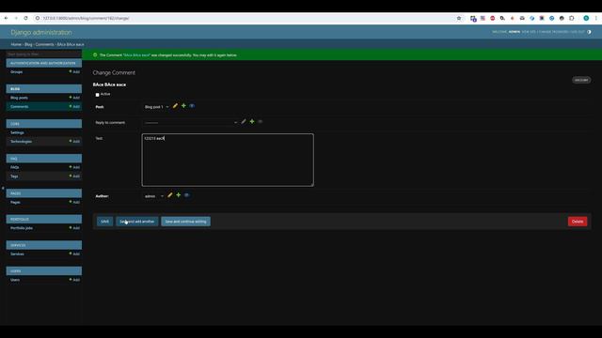Click the pencil icon in the Reply to comment row
The width and height of the screenshot is (602, 338).
coord(244,121)
